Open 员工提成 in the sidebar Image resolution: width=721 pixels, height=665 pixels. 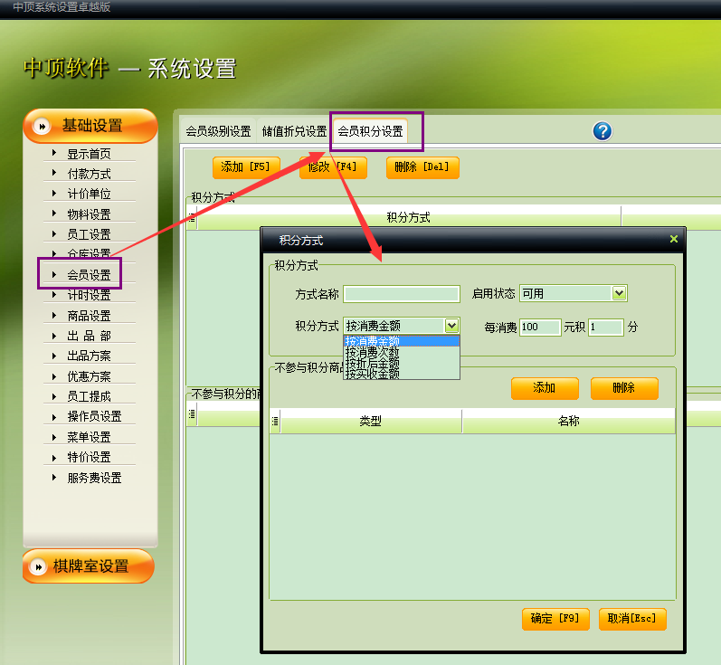click(90, 396)
